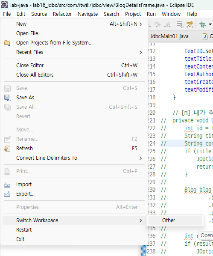Choose Save As... menu entry
The width and height of the screenshot is (213, 256).
point(74,98)
